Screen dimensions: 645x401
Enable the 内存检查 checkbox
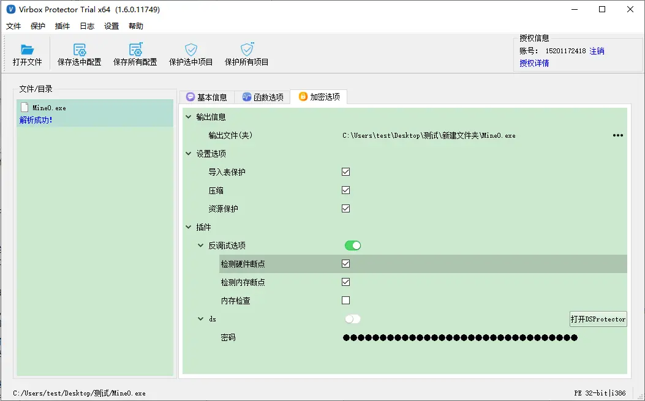[x=346, y=300]
